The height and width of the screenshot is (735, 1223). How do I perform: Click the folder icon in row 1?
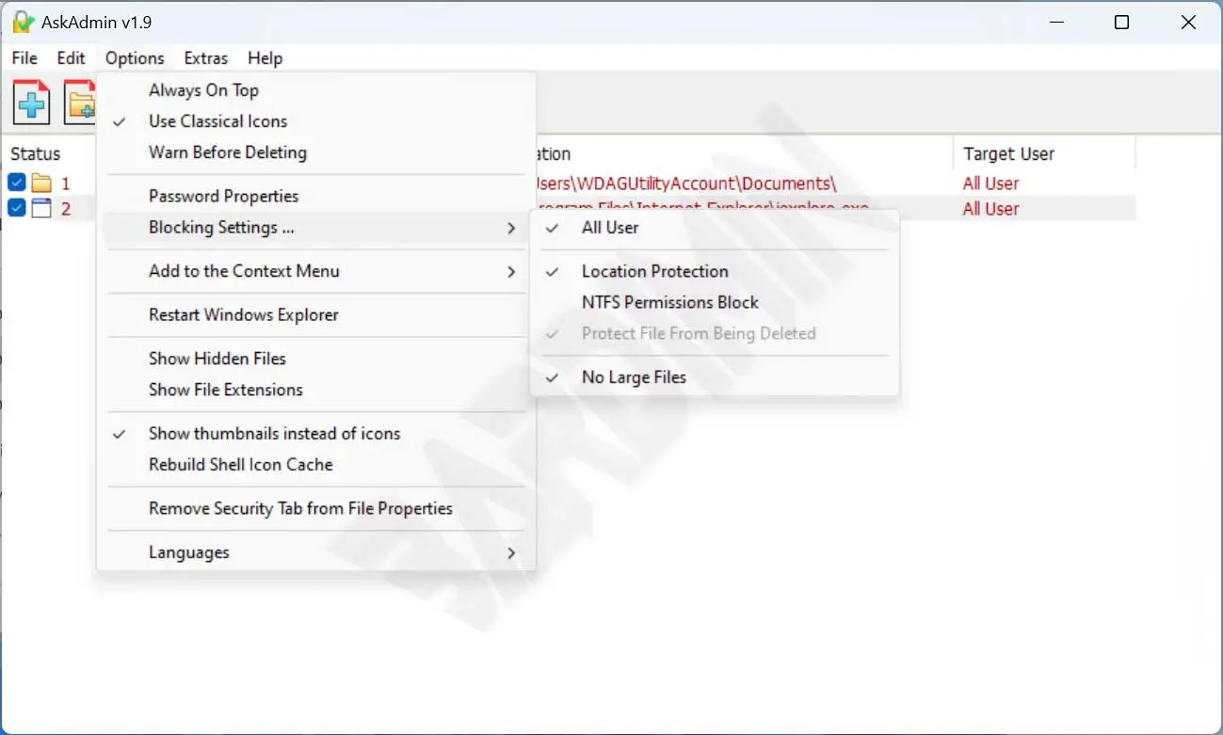click(41, 184)
